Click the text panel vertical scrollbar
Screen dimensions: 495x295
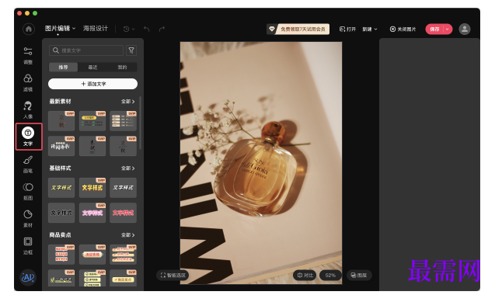click(x=140, y=123)
